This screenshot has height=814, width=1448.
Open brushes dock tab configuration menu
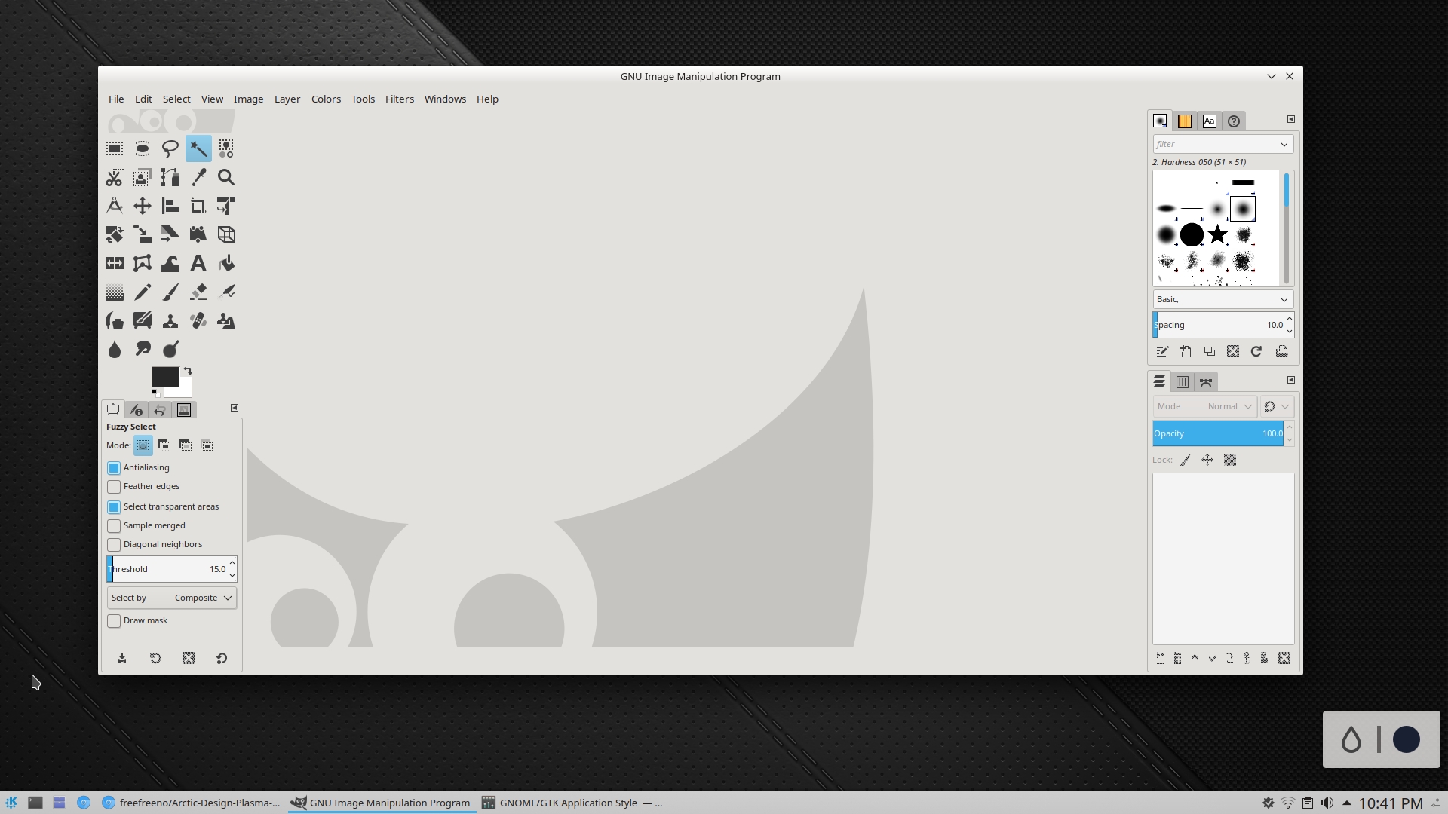(x=1290, y=119)
